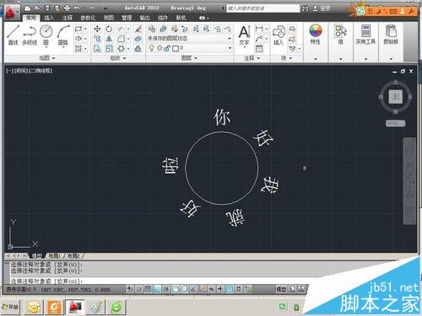422x316 pixels.
Task: Toggle Grid display in status bar
Action: coord(148,289)
